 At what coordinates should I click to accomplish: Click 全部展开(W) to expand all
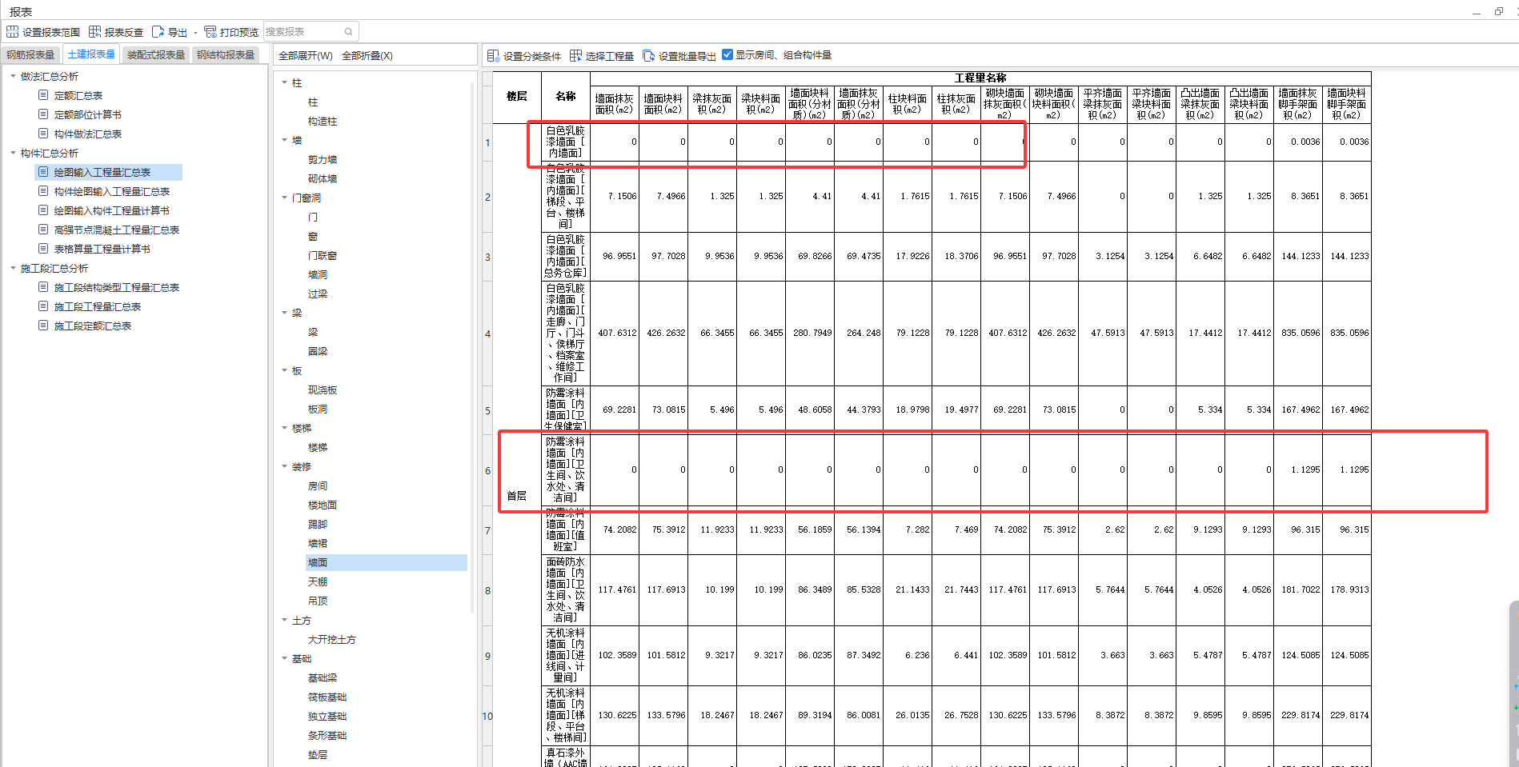[x=303, y=54]
